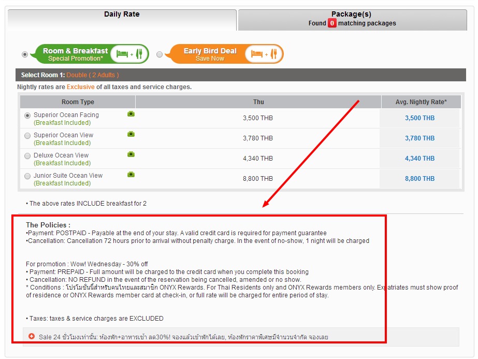Click the Sale 24 promotion text
The height and width of the screenshot is (359, 478).
(183, 337)
